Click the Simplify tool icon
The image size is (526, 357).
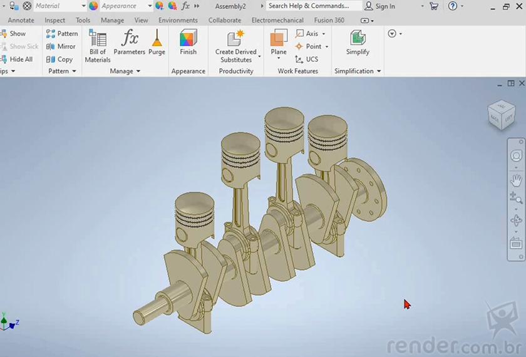pos(358,43)
